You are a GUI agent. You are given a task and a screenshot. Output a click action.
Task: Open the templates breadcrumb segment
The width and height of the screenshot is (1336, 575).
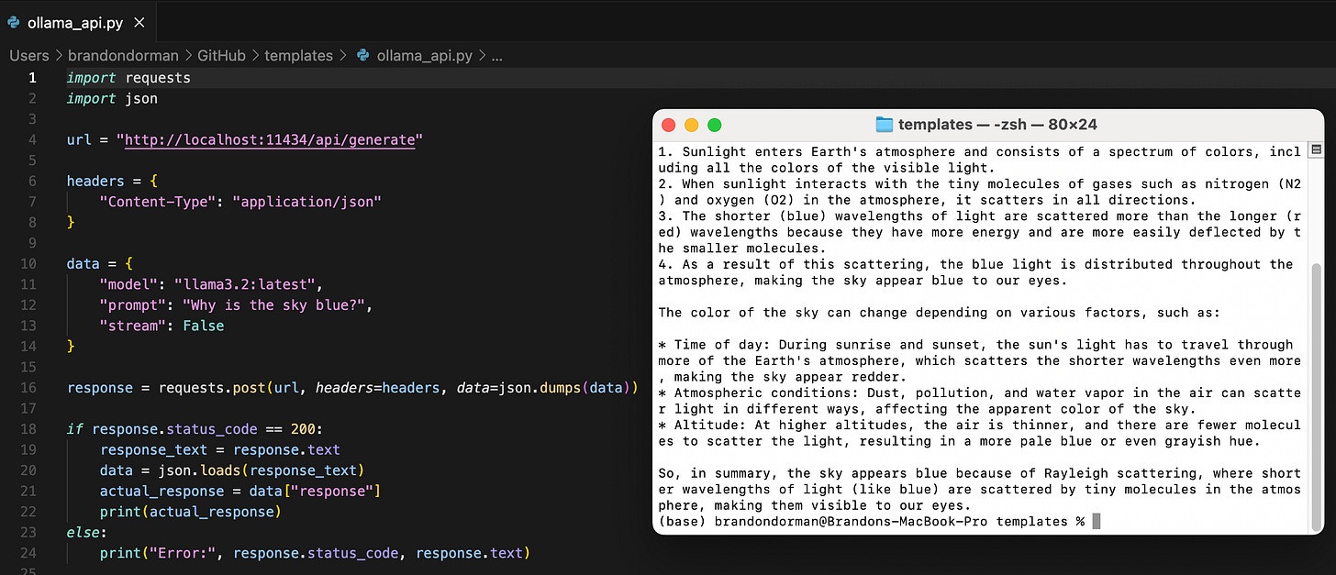point(298,55)
